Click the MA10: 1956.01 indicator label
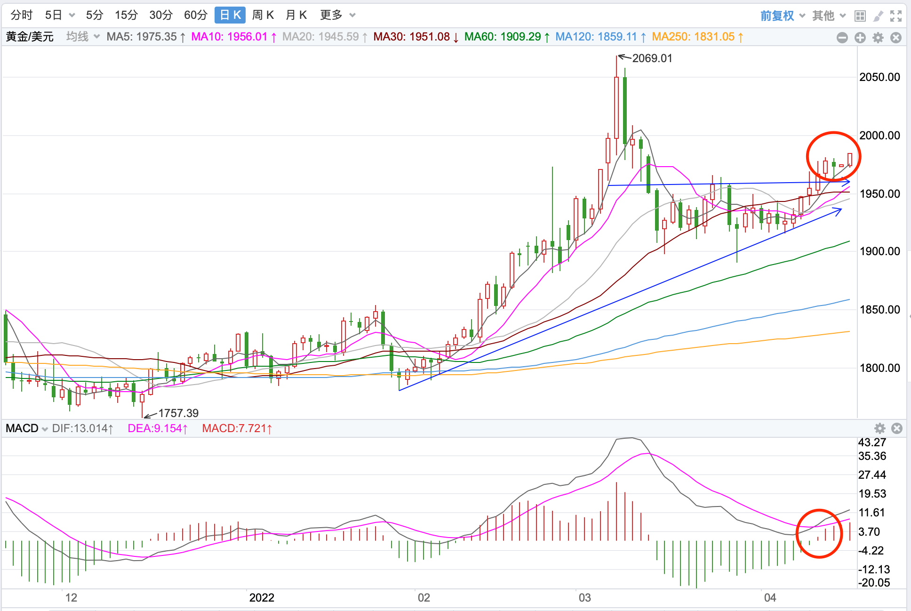 pyautogui.click(x=234, y=37)
